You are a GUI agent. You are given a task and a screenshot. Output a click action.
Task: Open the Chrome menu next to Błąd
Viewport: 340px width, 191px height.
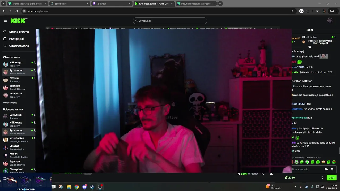click(x=337, y=11)
